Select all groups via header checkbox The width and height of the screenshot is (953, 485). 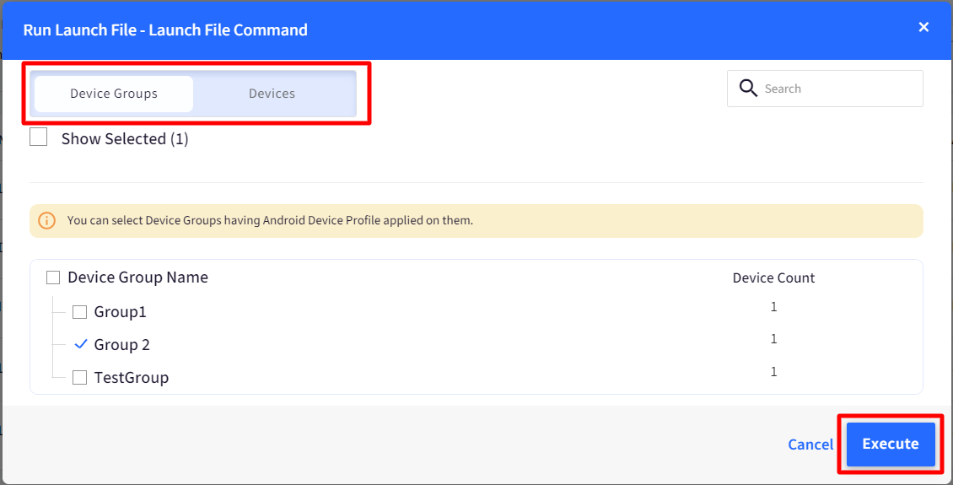click(x=53, y=278)
